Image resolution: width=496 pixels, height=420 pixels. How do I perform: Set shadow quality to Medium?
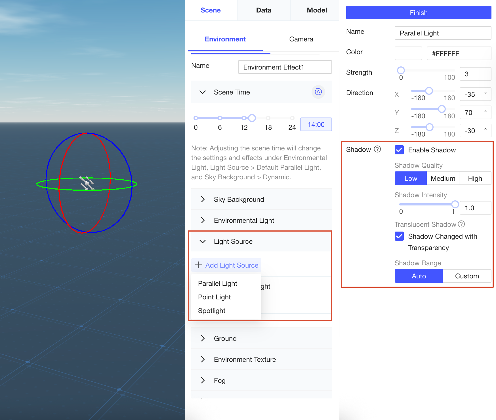point(443,178)
